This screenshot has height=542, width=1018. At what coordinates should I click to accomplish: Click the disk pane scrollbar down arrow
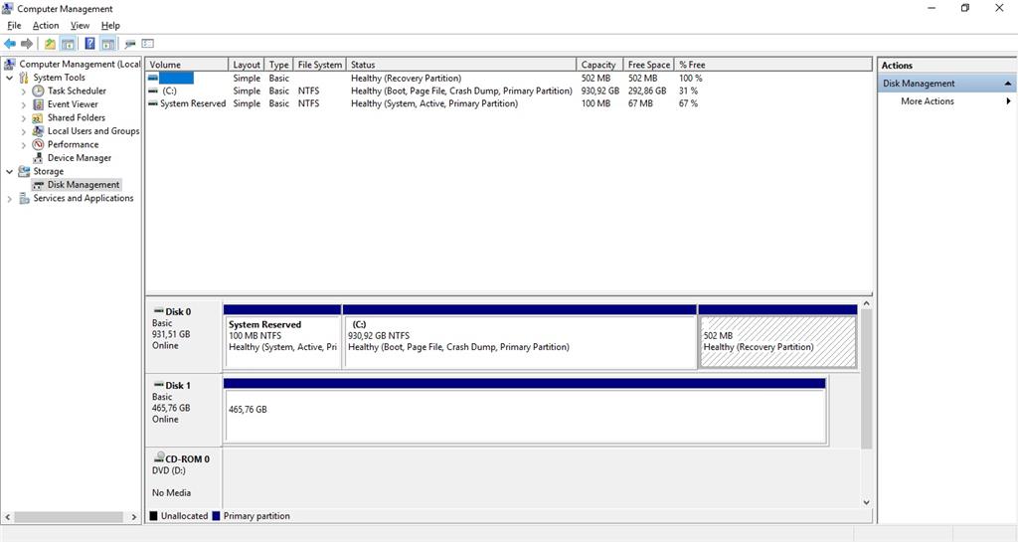click(x=866, y=502)
